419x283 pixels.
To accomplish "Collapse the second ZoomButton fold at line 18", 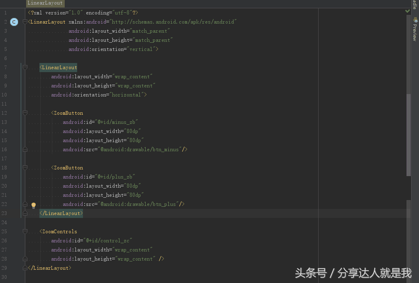I will 24,167.
